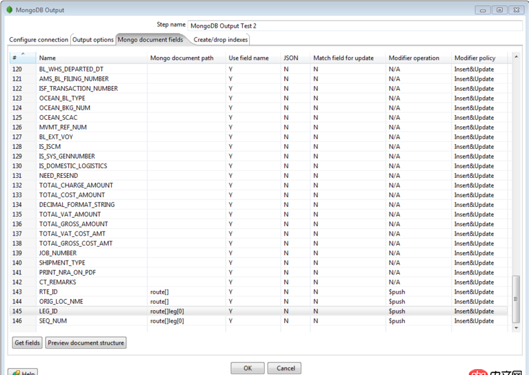Viewport: 529px width, 375px height.
Task: Select the ORIG_LOC_NME cell
Action: (x=91, y=302)
